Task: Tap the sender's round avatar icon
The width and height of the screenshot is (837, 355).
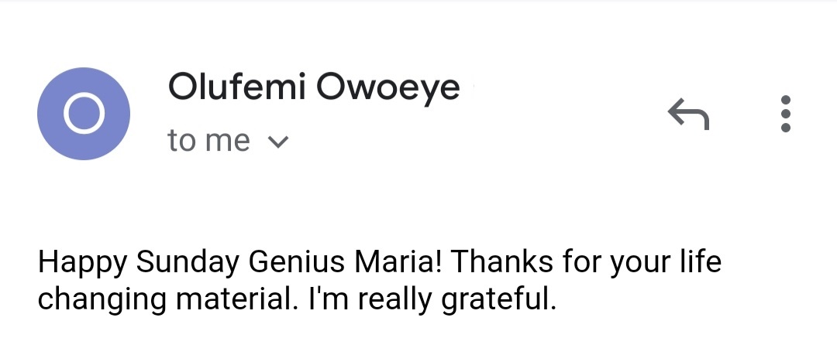Action: (83, 114)
